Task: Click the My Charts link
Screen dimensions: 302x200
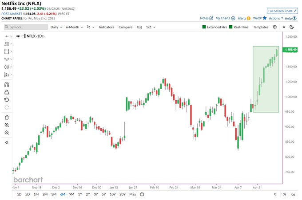Action: [x=223, y=18]
